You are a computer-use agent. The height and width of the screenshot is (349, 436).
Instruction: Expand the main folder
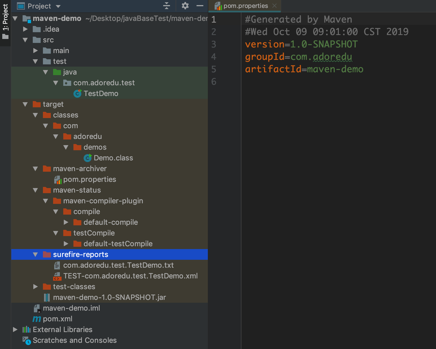point(35,51)
